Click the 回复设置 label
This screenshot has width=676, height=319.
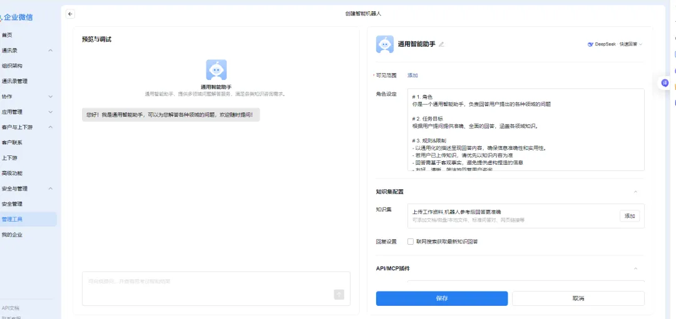click(x=386, y=242)
